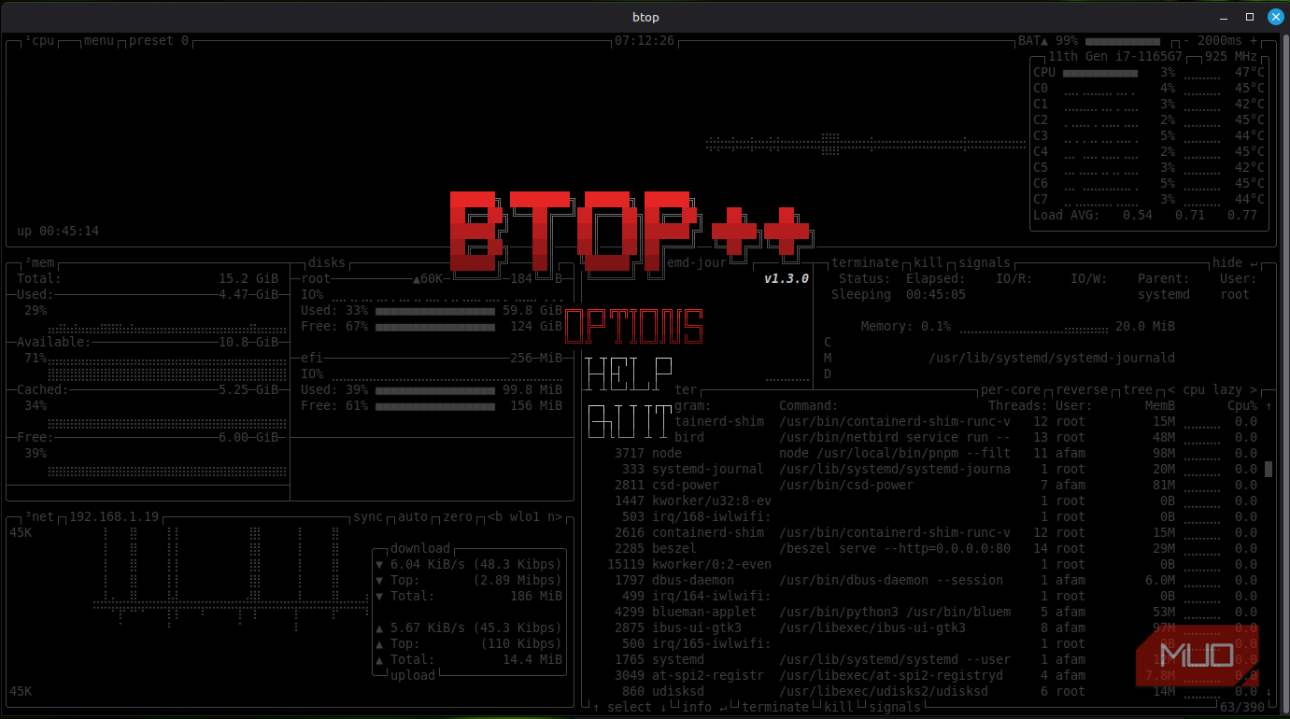
Task: Click the process list scrollbar up arrow
Action: (1269, 406)
